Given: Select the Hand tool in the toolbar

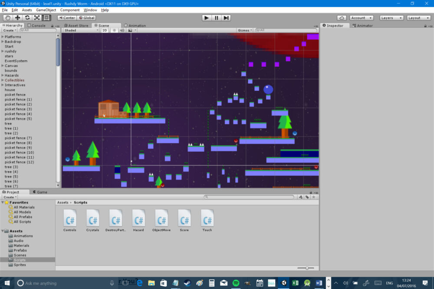Looking at the screenshot, I should pyautogui.click(x=7, y=18).
